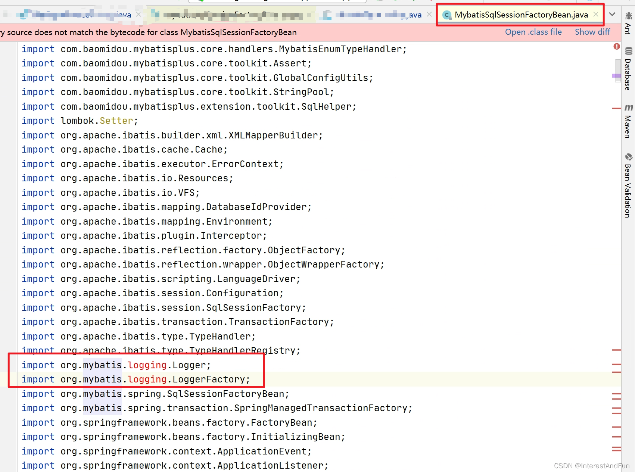Click LoggerFactory in the import line

(209, 379)
